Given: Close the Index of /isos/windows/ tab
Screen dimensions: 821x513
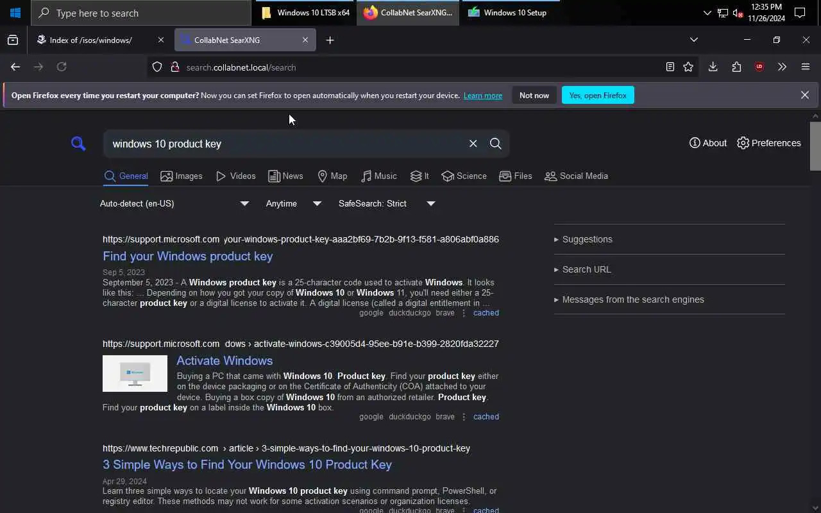Looking at the screenshot, I should point(161,40).
